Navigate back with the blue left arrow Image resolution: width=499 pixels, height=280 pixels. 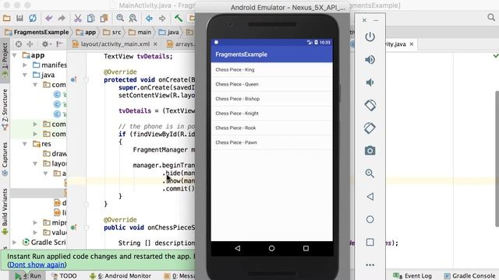pos(149,19)
